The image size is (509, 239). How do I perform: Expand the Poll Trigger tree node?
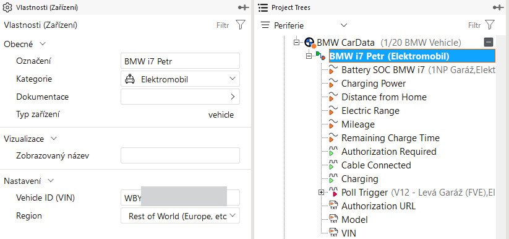coord(322,193)
